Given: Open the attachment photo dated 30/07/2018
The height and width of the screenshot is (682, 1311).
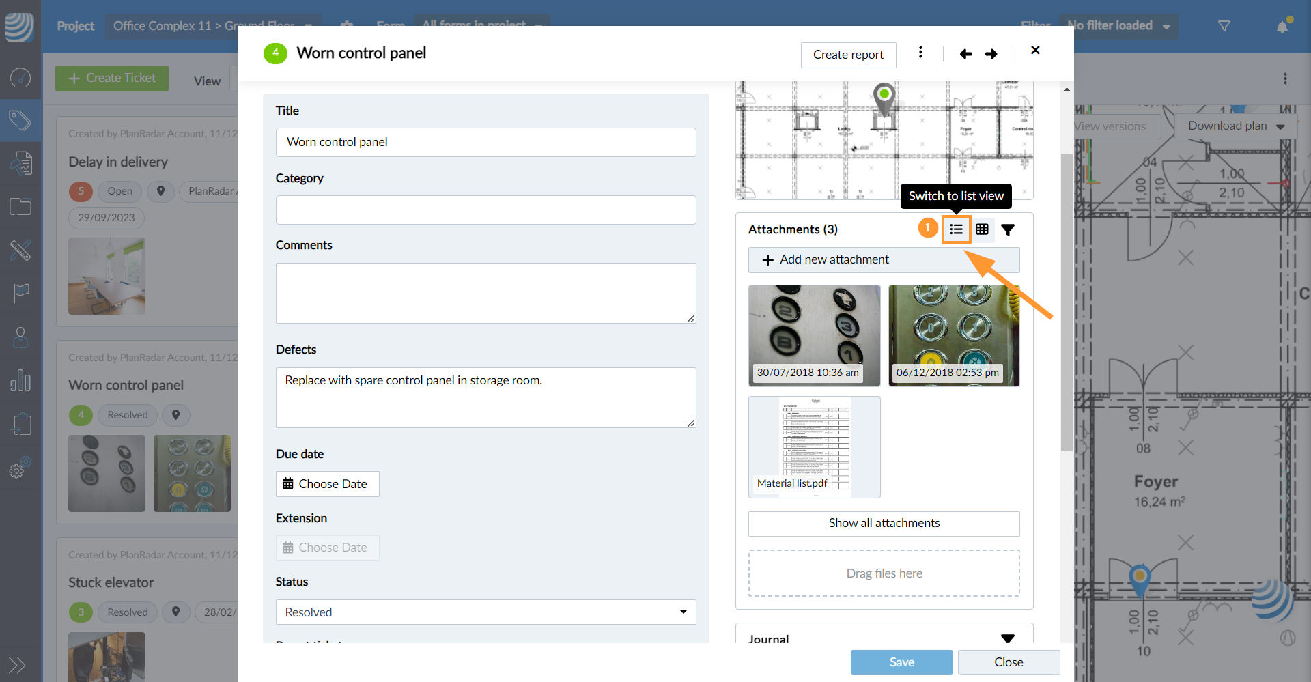Looking at the screenshot, I should click(x=815, y=336).
